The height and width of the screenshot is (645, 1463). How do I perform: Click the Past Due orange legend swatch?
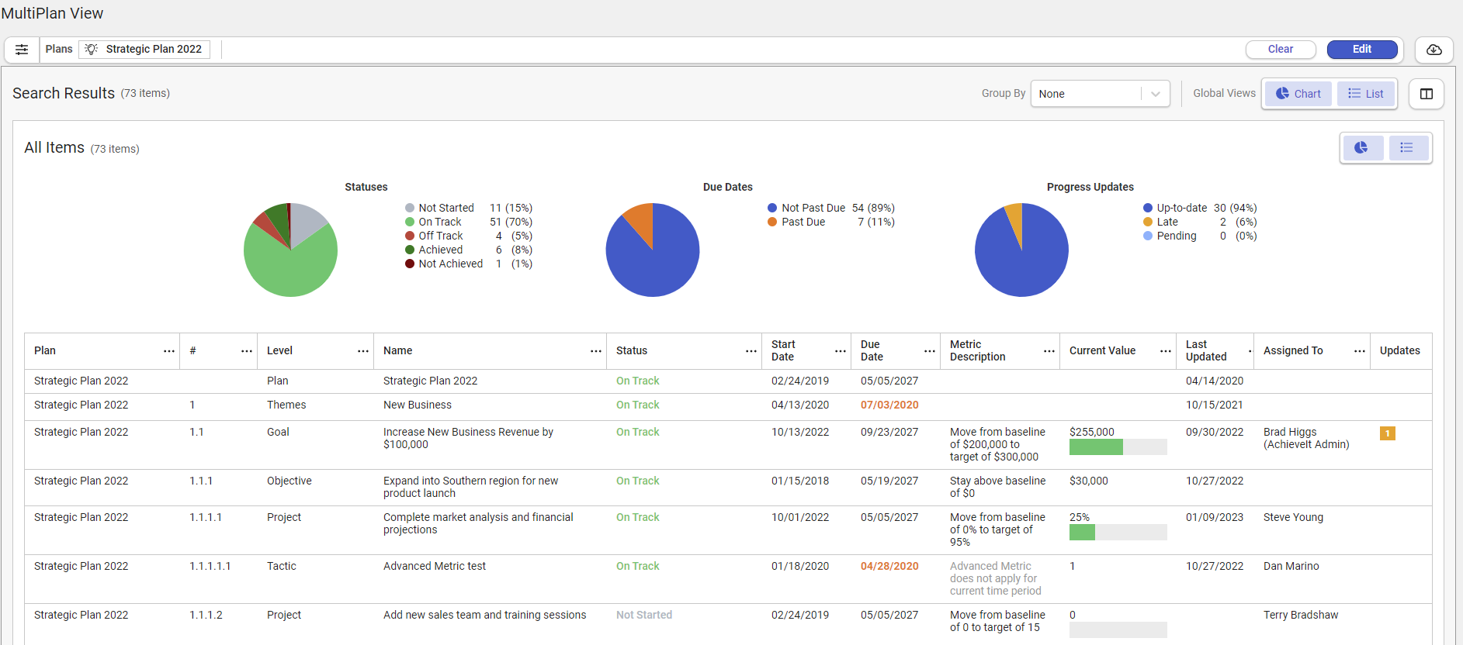click(x=772, y=222)
